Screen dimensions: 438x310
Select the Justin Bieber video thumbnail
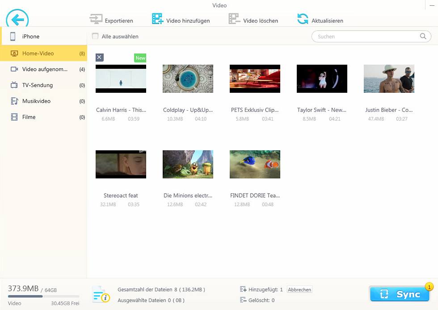pyautogui.click(x=389, y=79)
